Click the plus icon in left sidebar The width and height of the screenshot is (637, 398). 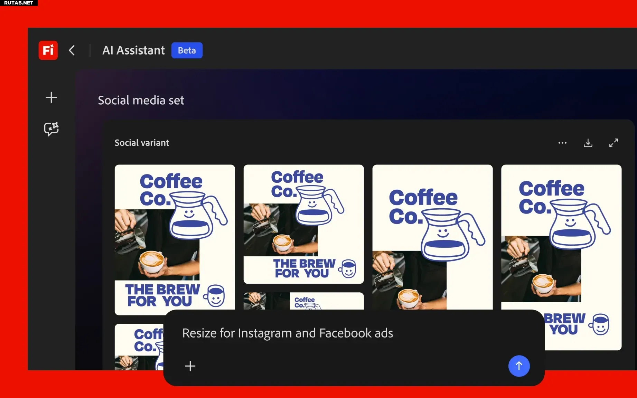[x=51, y=97]
